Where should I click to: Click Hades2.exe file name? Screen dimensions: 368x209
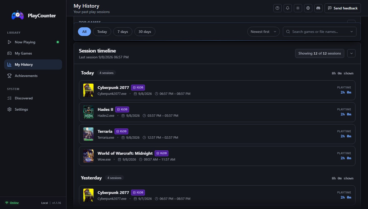pyautogui.click(x=106, y=116)
